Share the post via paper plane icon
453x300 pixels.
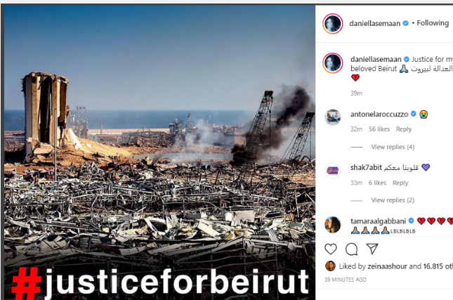click(x=372, y=249)
